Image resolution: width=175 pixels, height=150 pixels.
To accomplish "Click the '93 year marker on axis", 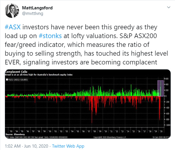I will (x=11, y=131).
